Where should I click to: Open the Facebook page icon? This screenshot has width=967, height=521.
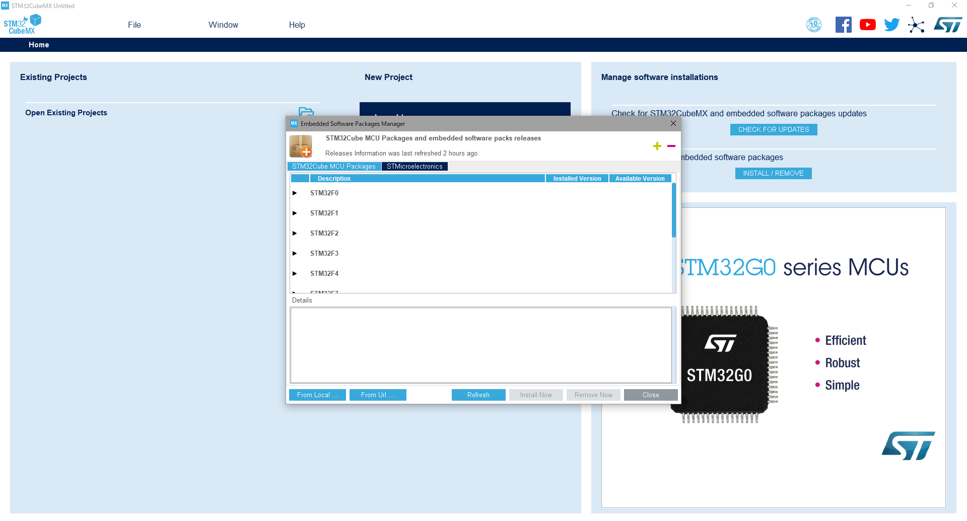click(843, 24)
